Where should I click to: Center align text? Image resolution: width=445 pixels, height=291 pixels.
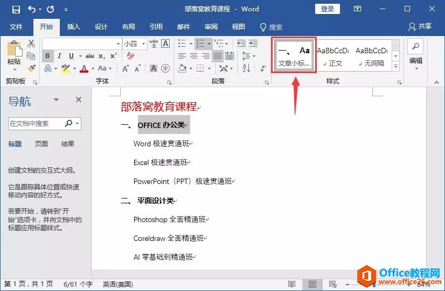coord(194,56)
